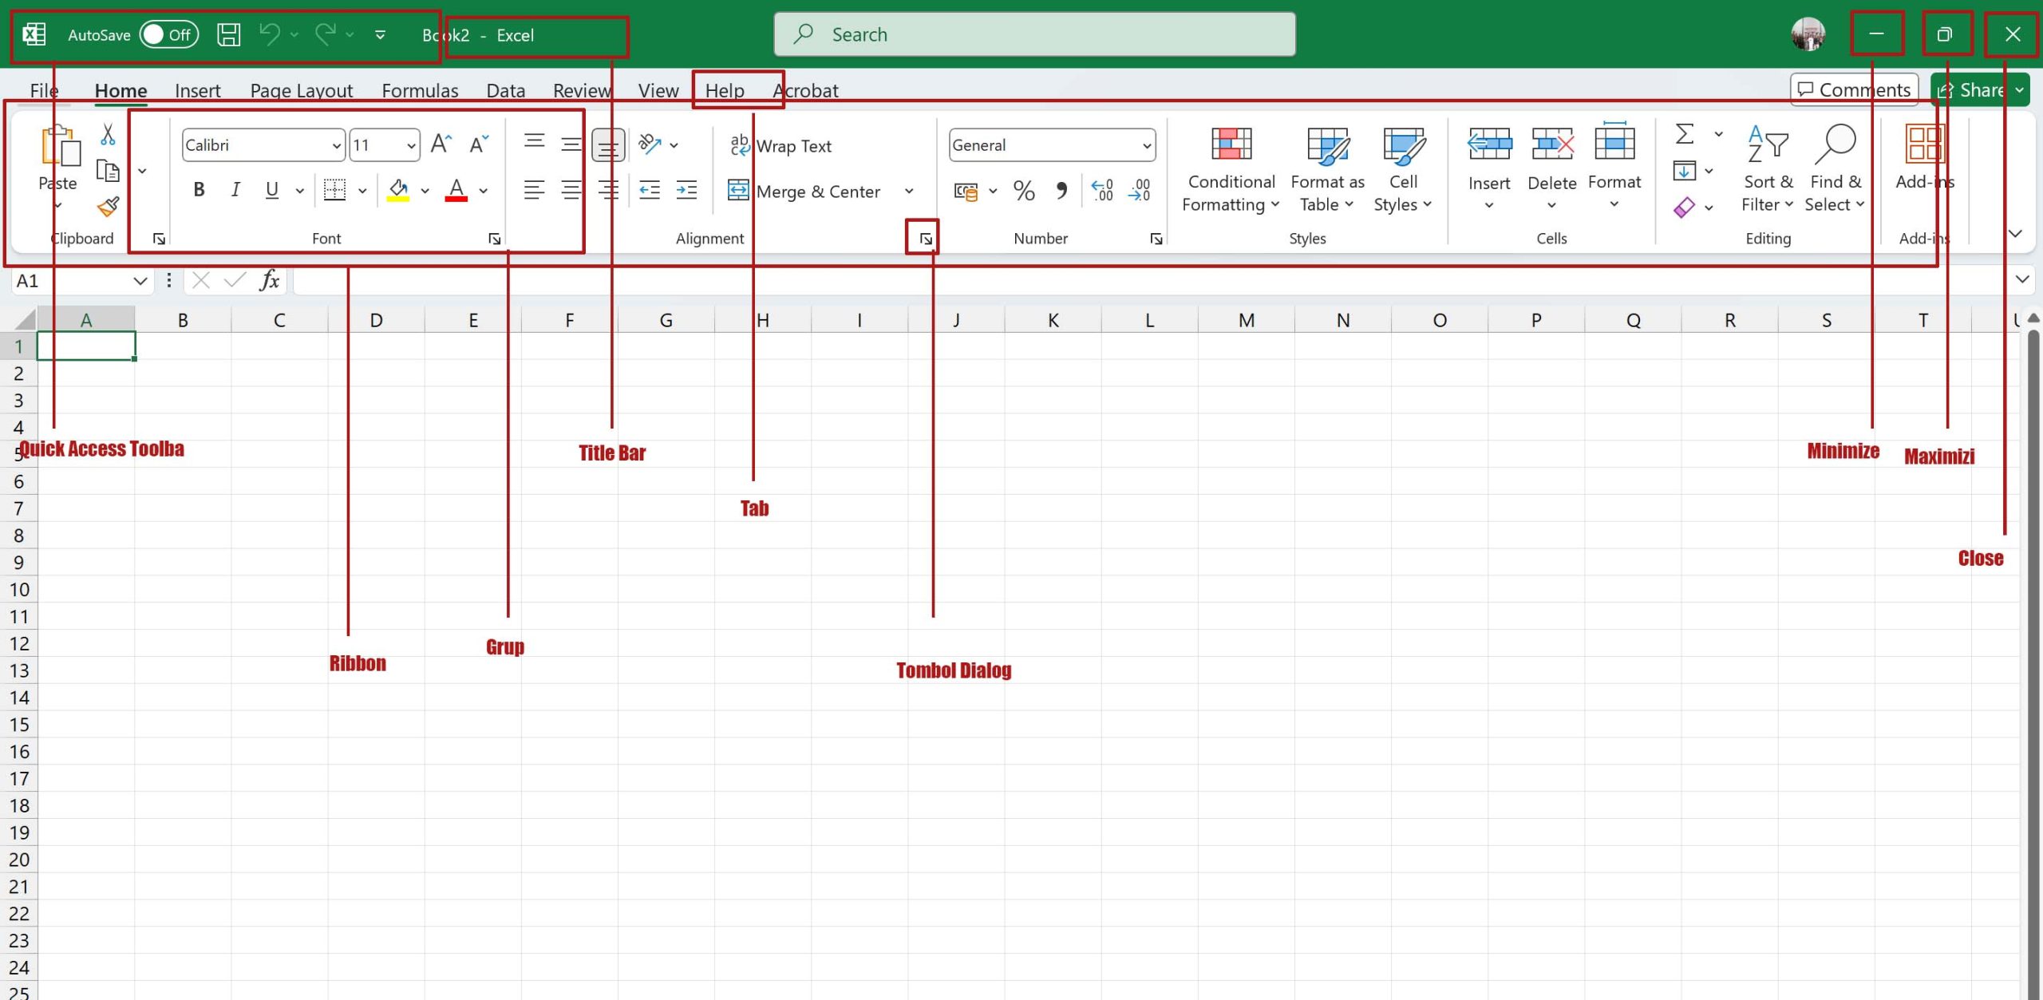Click the Decrease Indent icon
Screen dimensions: 2043x1000
point(650,190)
